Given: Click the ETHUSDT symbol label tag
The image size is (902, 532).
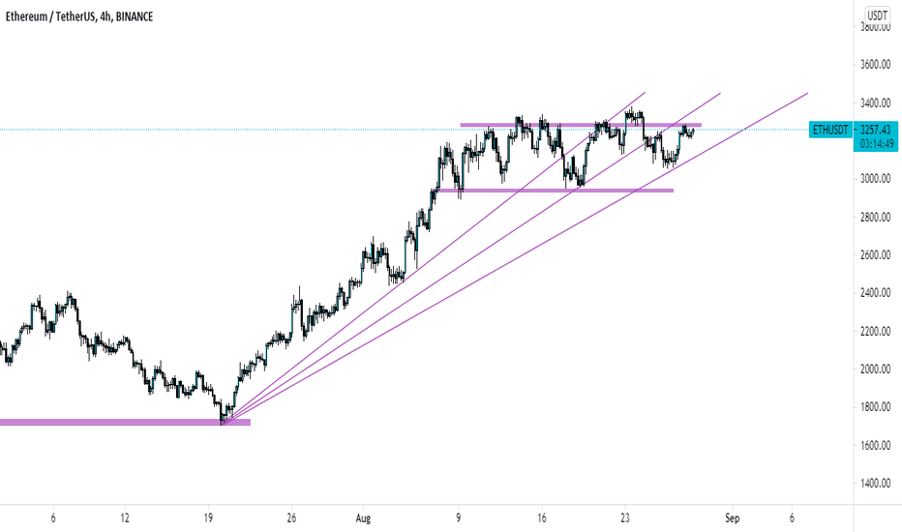Looking at the screenshot, I should (x=830, y=130).
